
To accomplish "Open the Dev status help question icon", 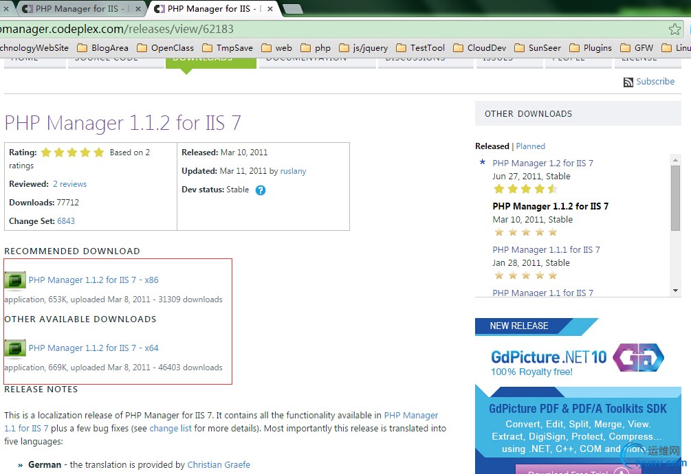I will tap(261, 190).
